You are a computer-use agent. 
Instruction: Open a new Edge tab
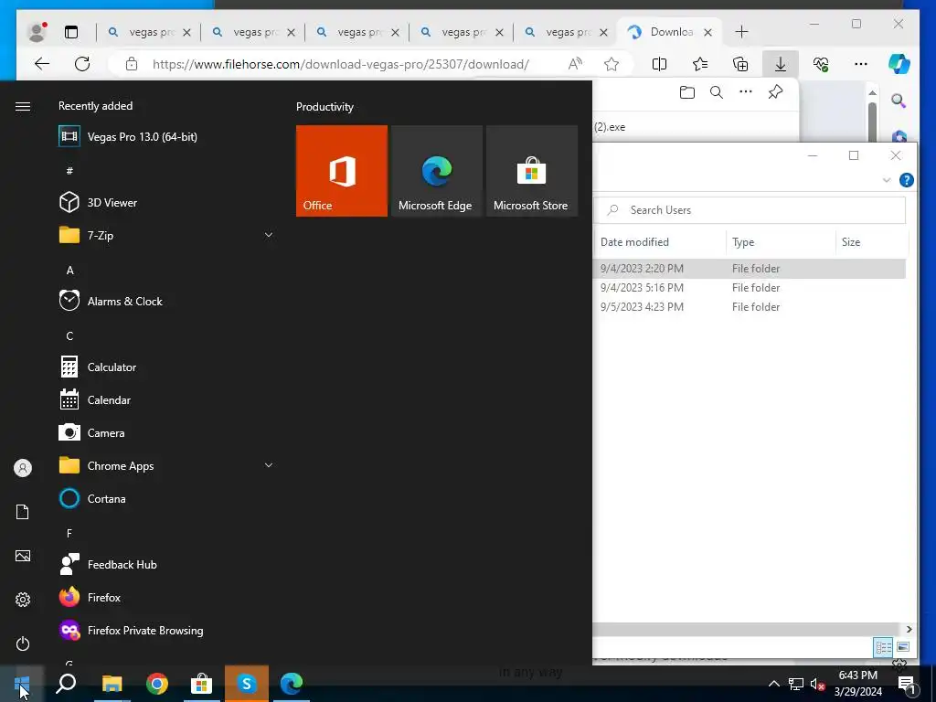coord(741,32)
